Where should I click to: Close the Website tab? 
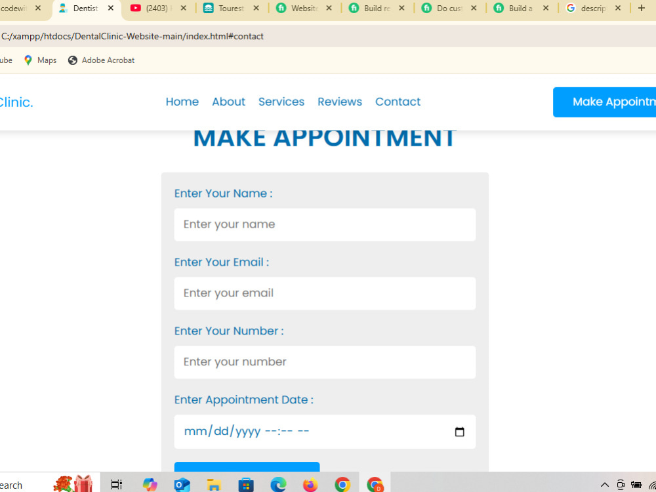click(x=329, y=8)
